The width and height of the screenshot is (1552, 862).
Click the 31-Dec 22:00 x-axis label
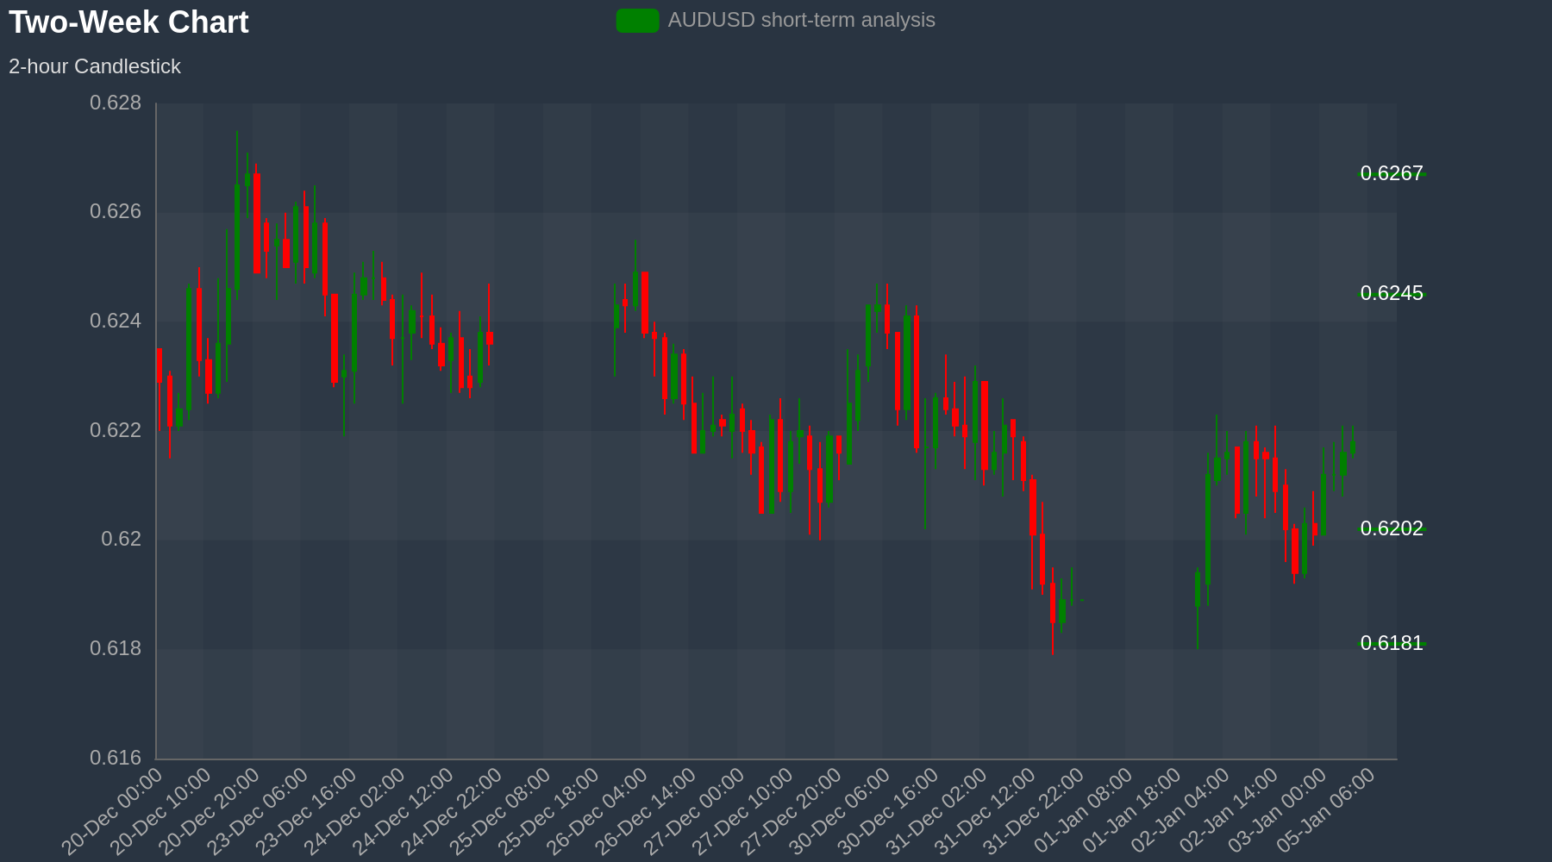(x=1035, y=812)
